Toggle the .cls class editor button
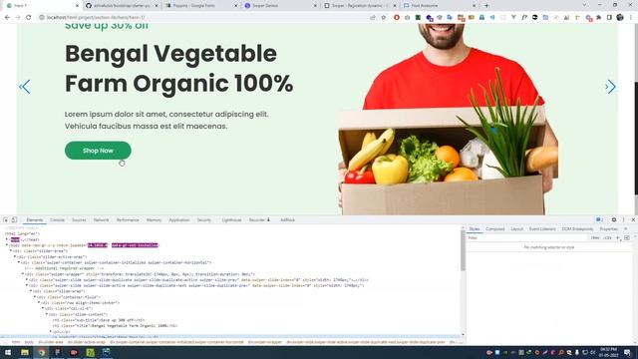The image size is (638, 359). [607, 237]
